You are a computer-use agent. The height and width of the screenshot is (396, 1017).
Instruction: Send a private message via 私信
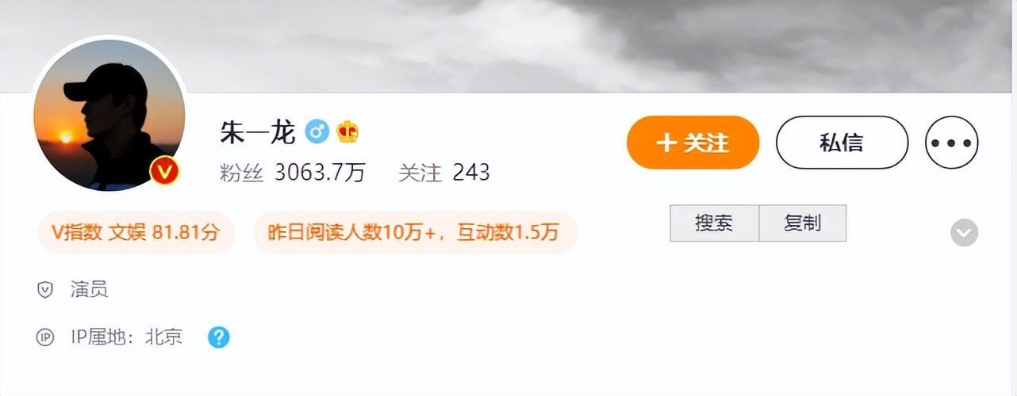tap(842, 143)
